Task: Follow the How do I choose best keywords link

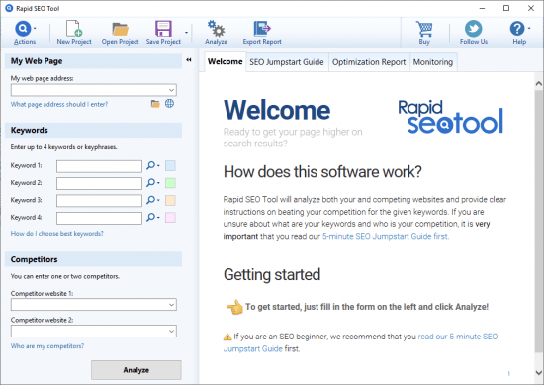Action: pos(57,234)
